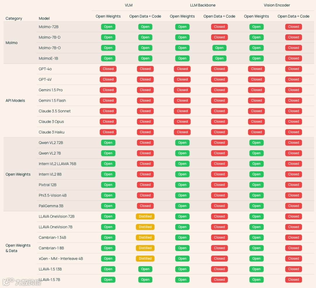316x288 pixels.
Task: Click LLM Backbone data Closed badge for Molmo-72B
Action: [219, 27]
